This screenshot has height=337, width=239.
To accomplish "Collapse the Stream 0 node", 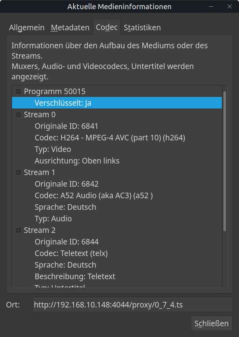I will (x=18, y=115).
